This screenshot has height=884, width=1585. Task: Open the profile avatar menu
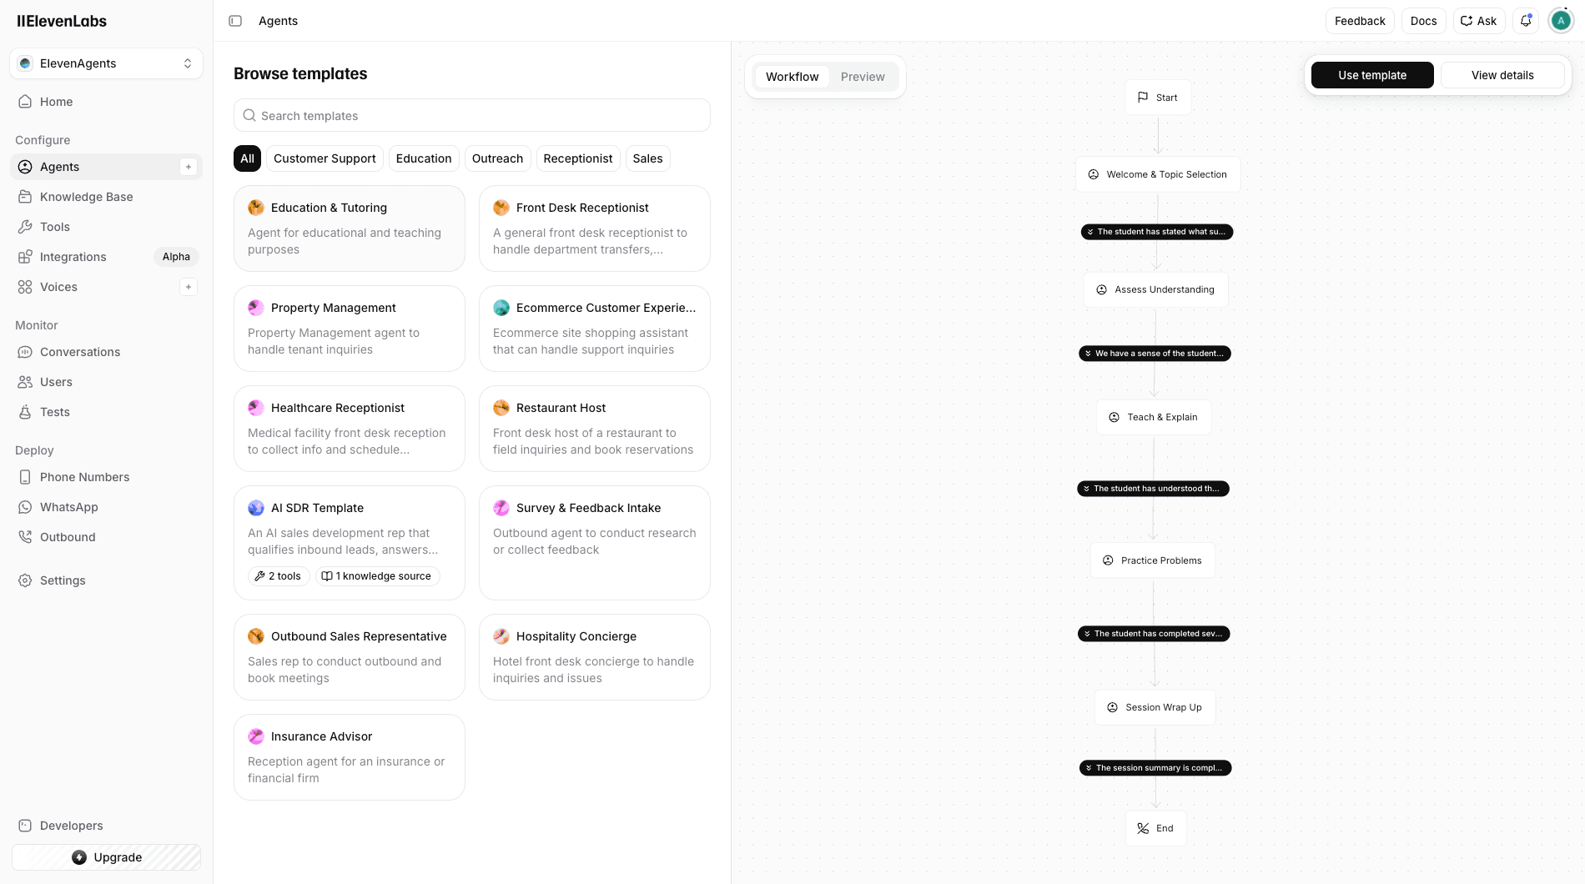[x=1560, y=20]
